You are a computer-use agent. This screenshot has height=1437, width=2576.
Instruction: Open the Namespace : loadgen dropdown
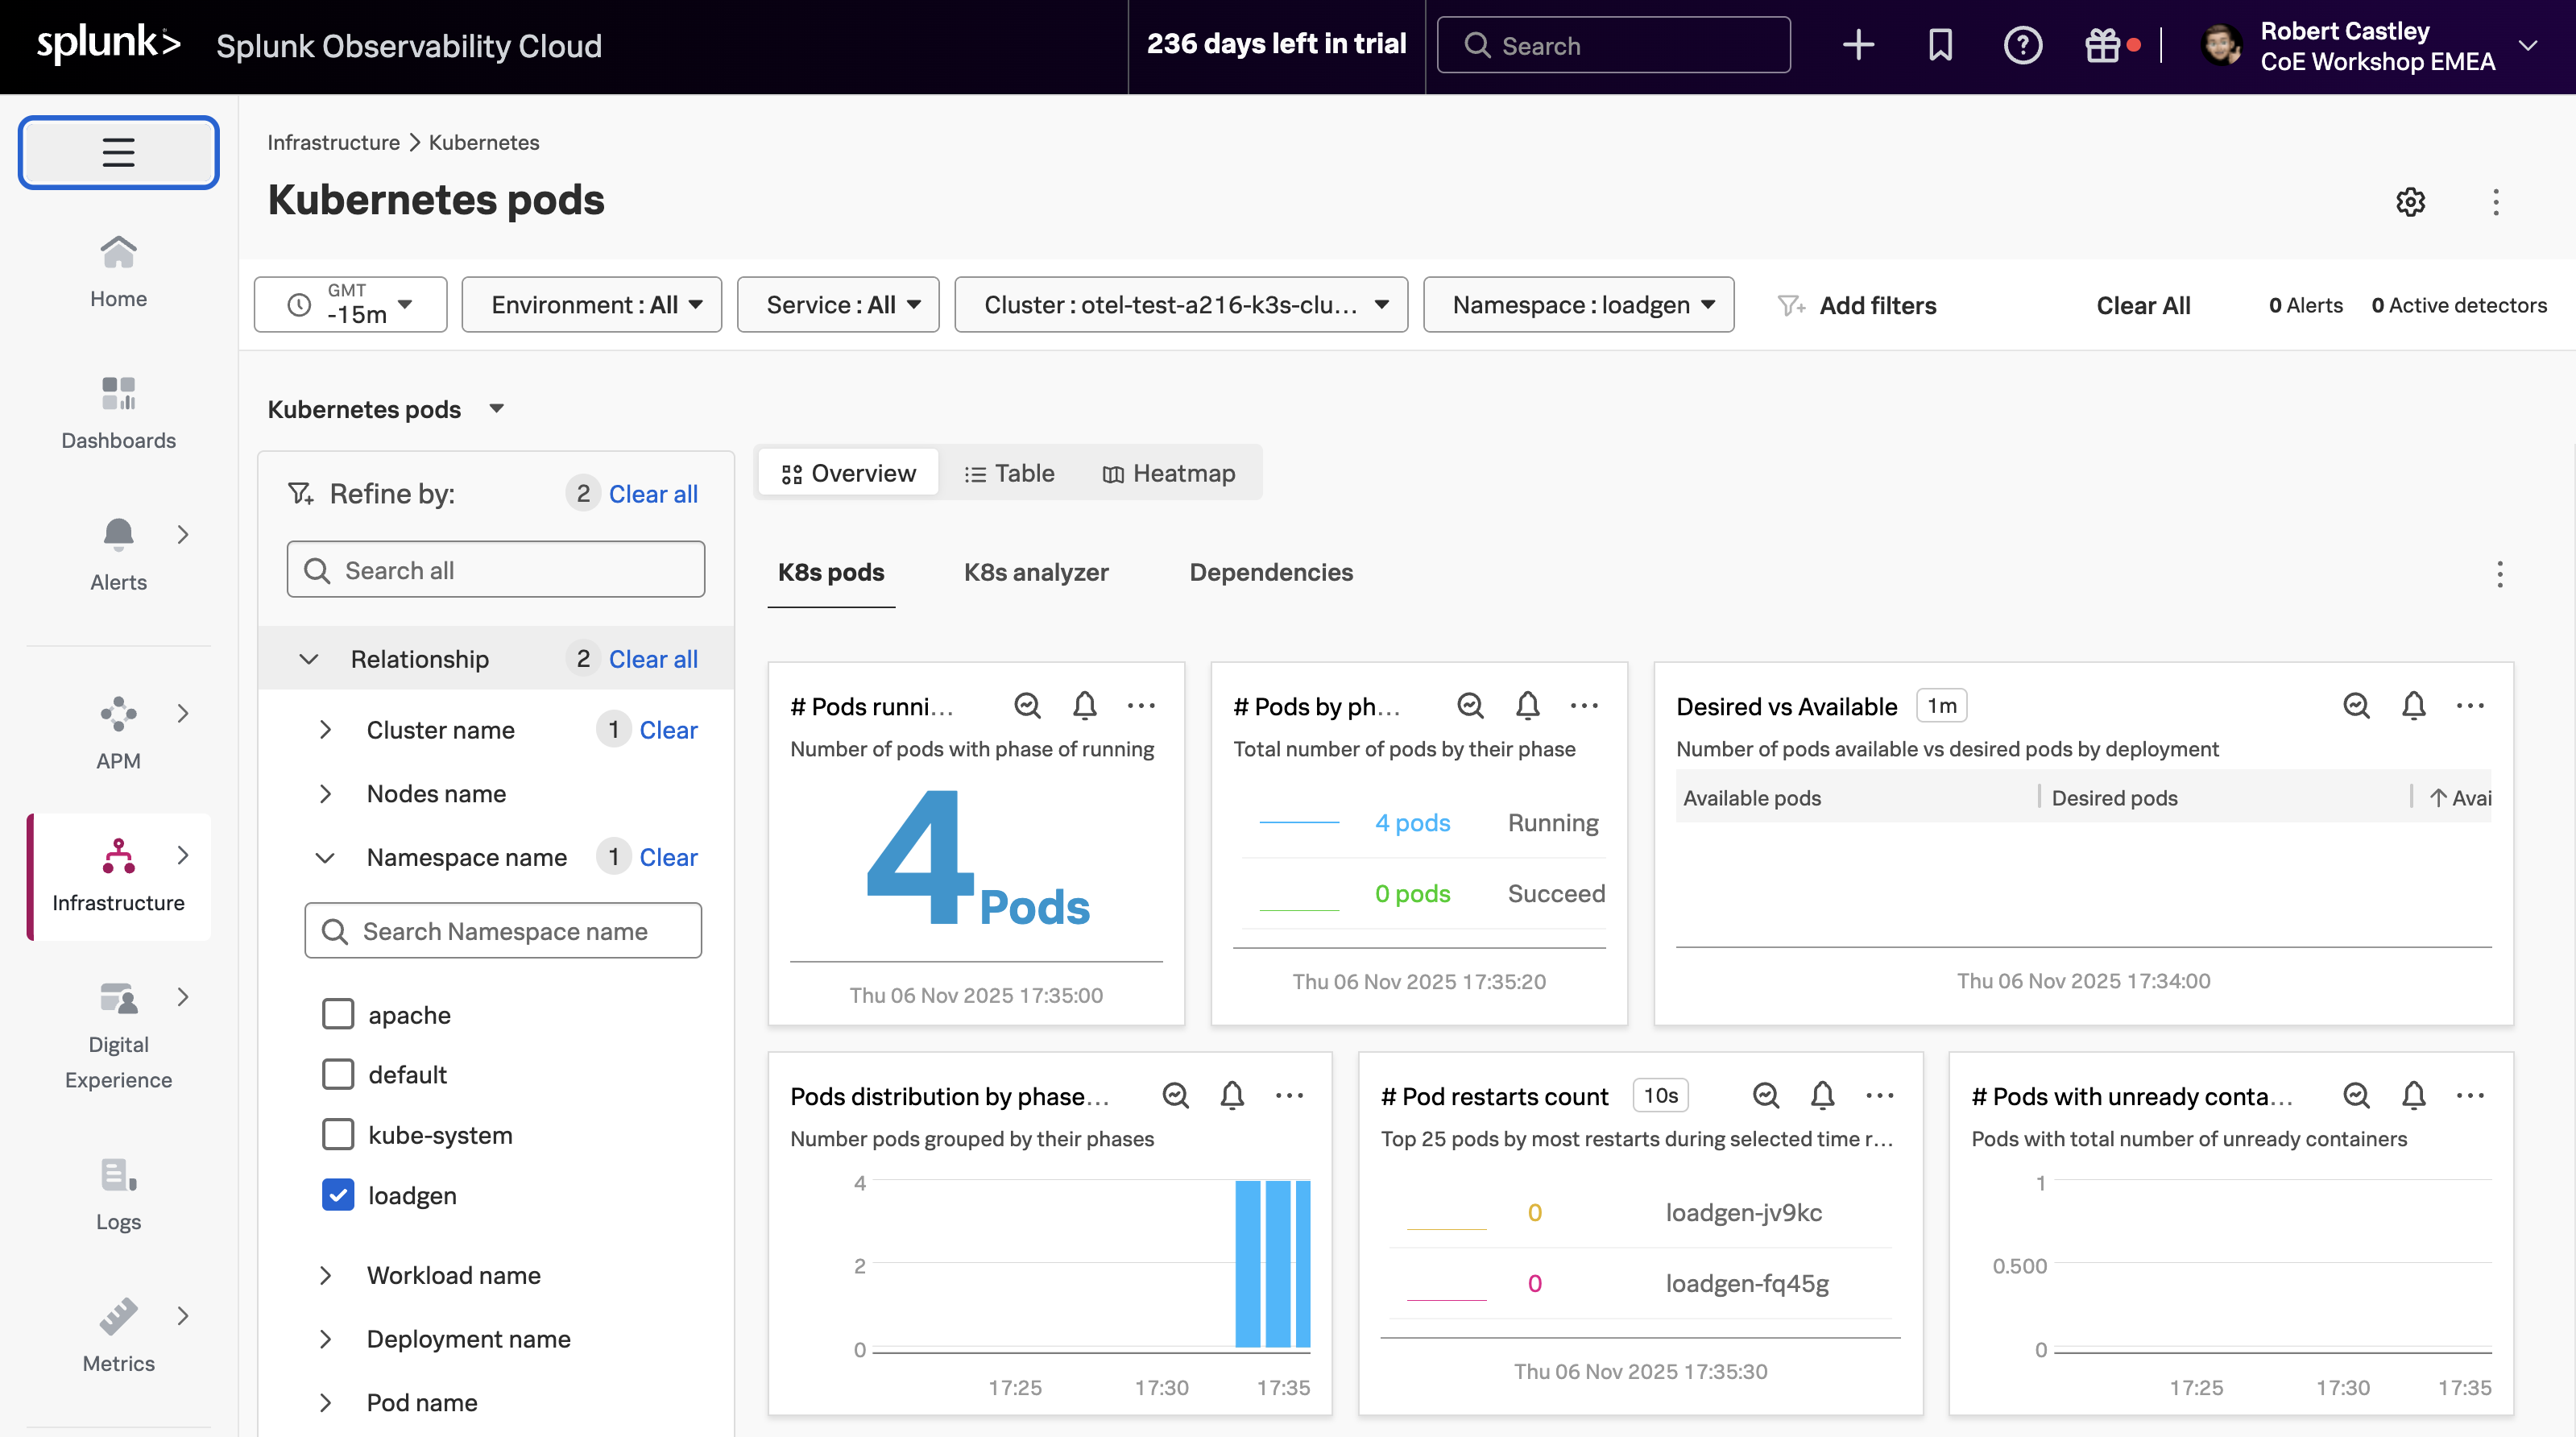1578,305
